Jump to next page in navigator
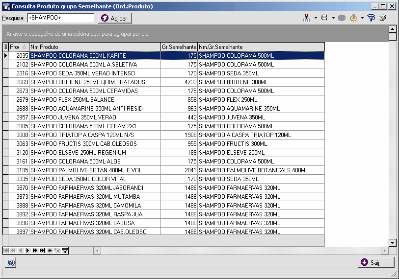 [x=35, y=251]
